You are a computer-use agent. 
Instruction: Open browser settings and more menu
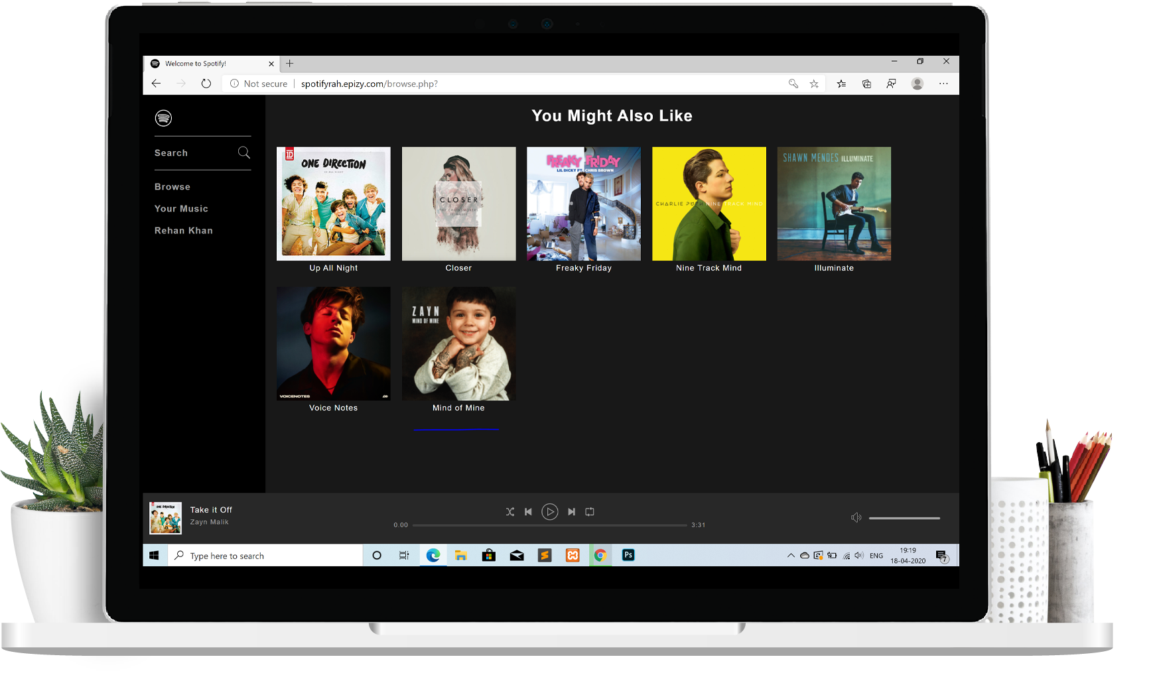coord(943,84)
